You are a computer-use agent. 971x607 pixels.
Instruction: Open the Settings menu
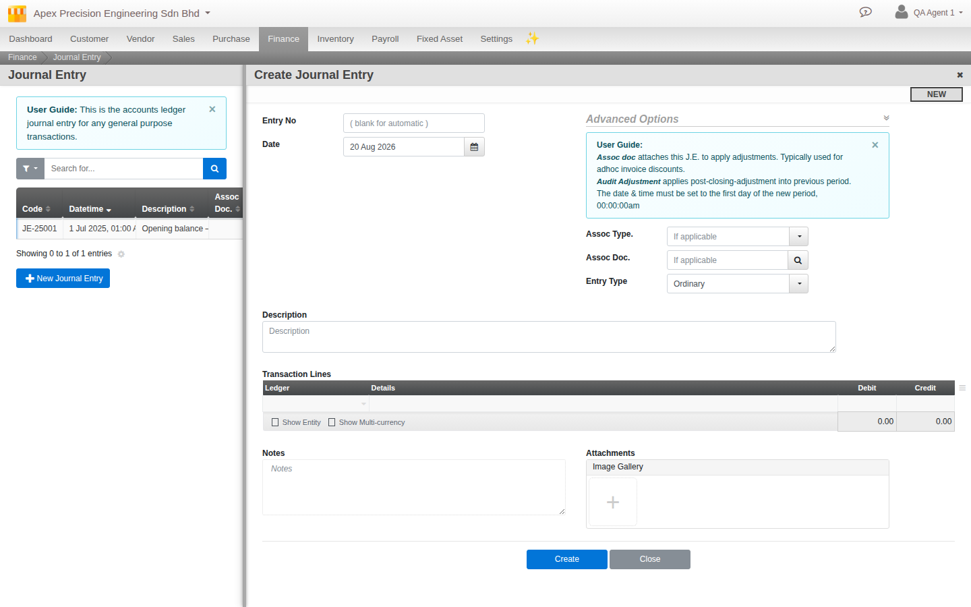(496, 39)
